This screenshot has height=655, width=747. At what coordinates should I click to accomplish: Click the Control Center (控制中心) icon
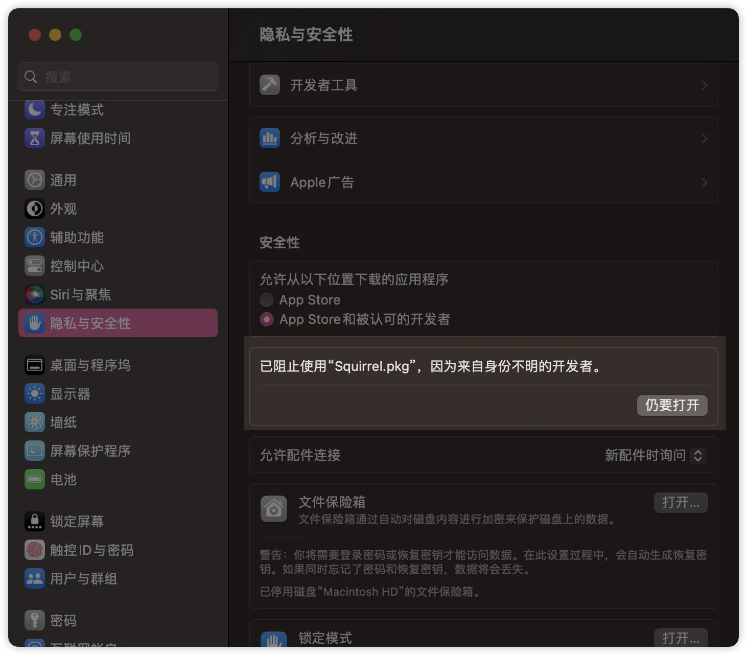tap(35, 266)
